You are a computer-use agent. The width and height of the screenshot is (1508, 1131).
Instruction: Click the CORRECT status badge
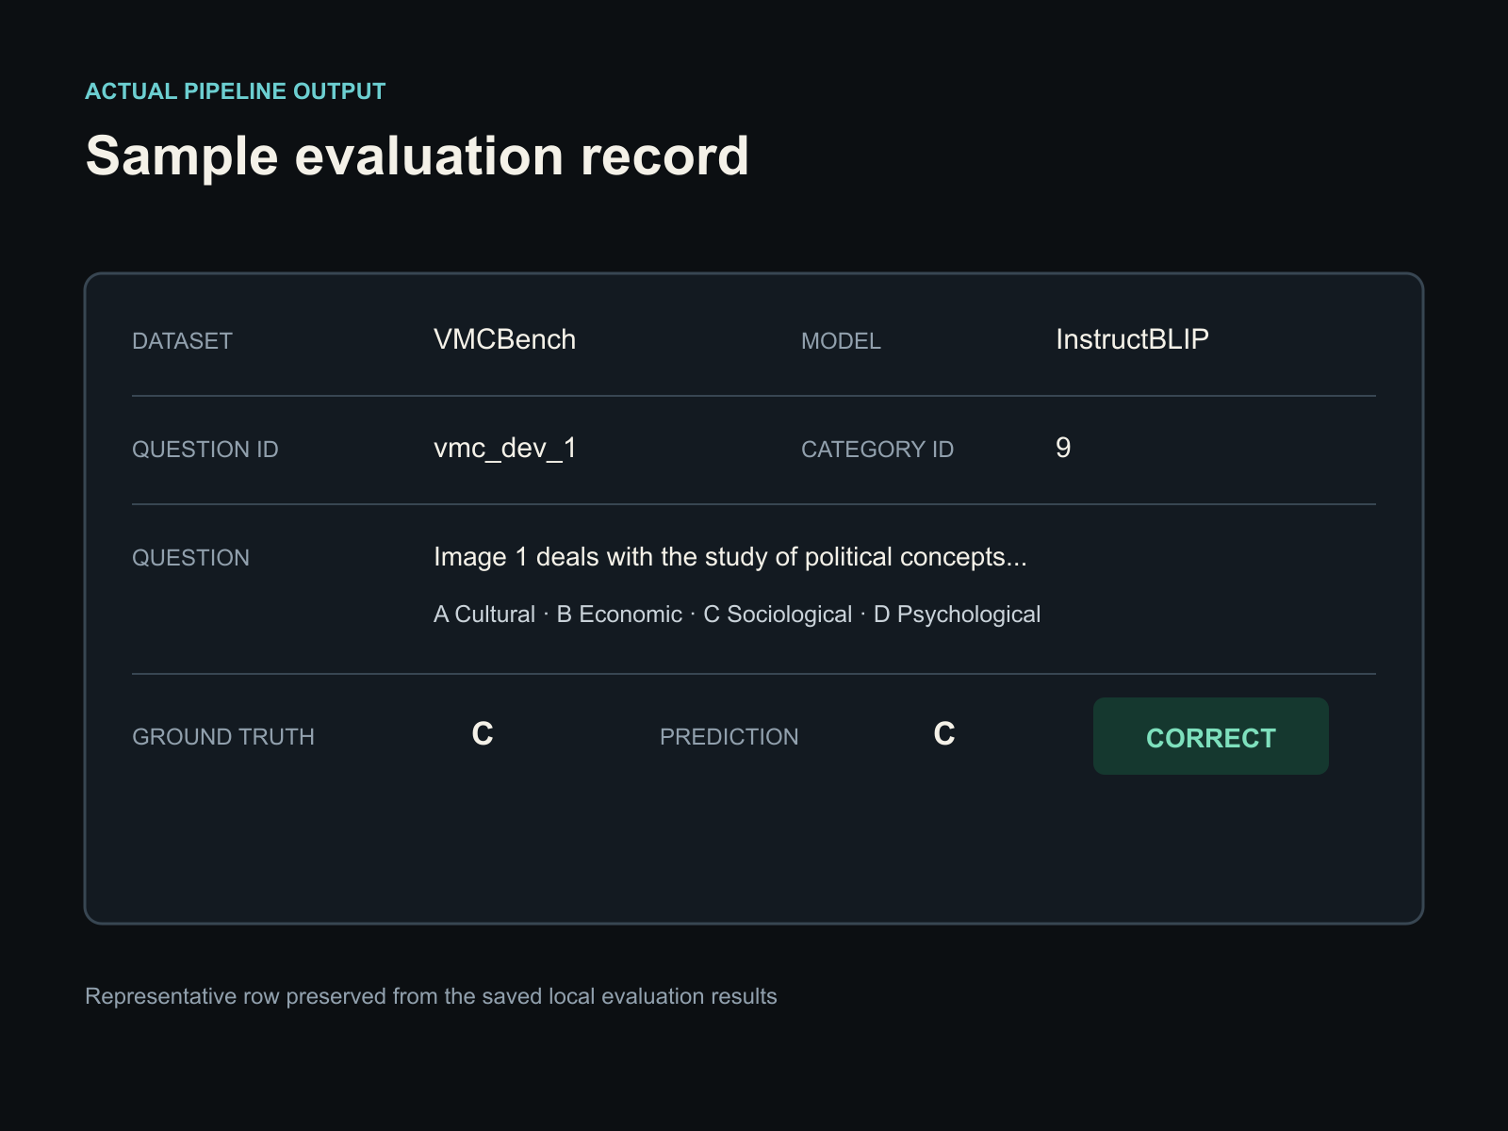pyautogui.click(x=1210, y=736)
